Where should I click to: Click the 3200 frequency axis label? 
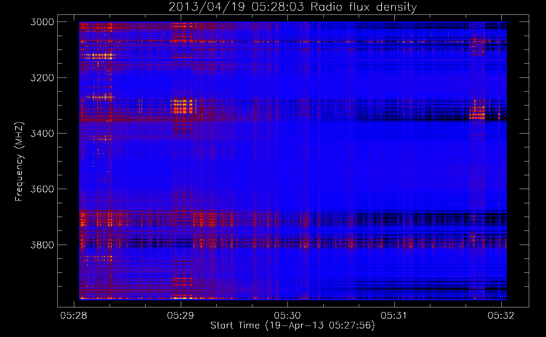[x=42, y=78]
